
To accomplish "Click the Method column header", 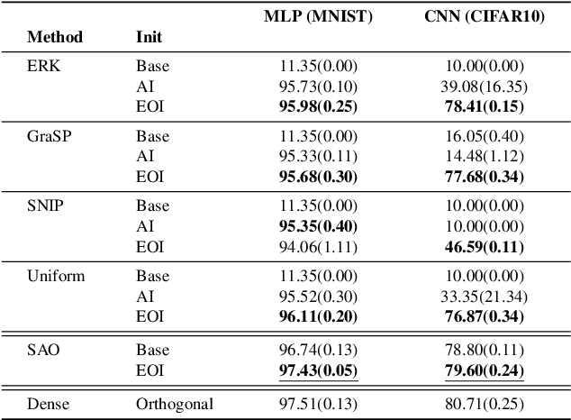I will 55,38.
